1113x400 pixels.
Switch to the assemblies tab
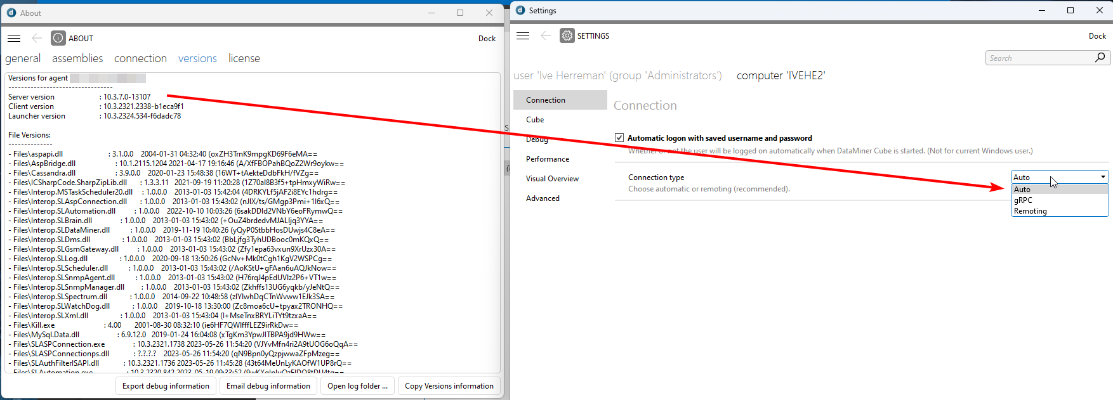(77, 58)
